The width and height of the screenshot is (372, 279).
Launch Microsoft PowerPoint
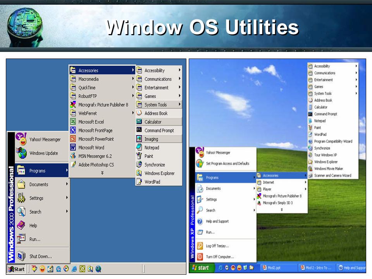tap(102, 139)
